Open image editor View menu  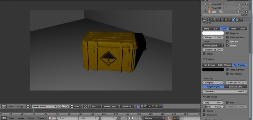[x=11, y=106]
